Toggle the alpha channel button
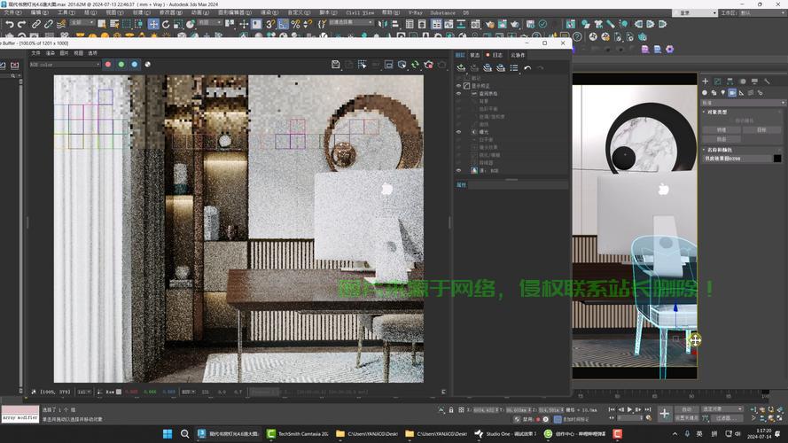This screenshot has height=443, width=788. click(148, 65)
